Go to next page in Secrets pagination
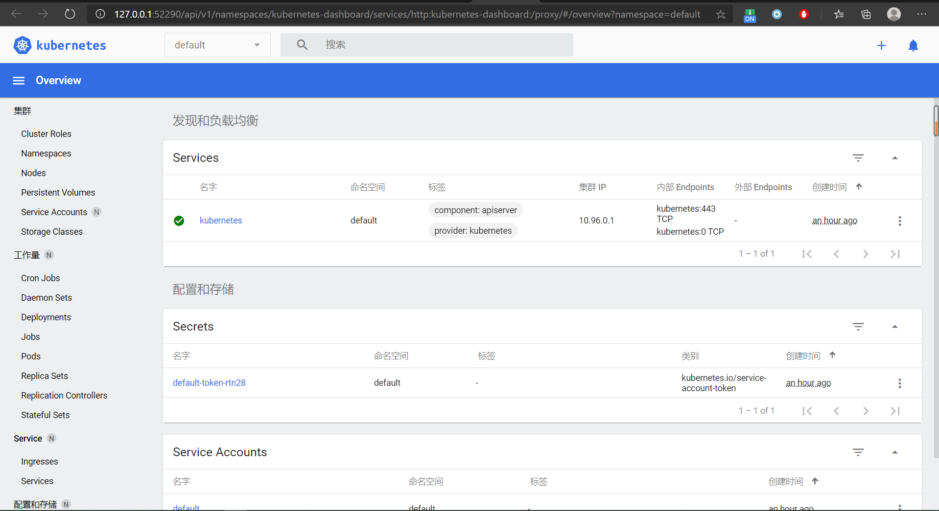Viewport: 939px width, 511px height. pyautogui.click(x=866, y=411)
